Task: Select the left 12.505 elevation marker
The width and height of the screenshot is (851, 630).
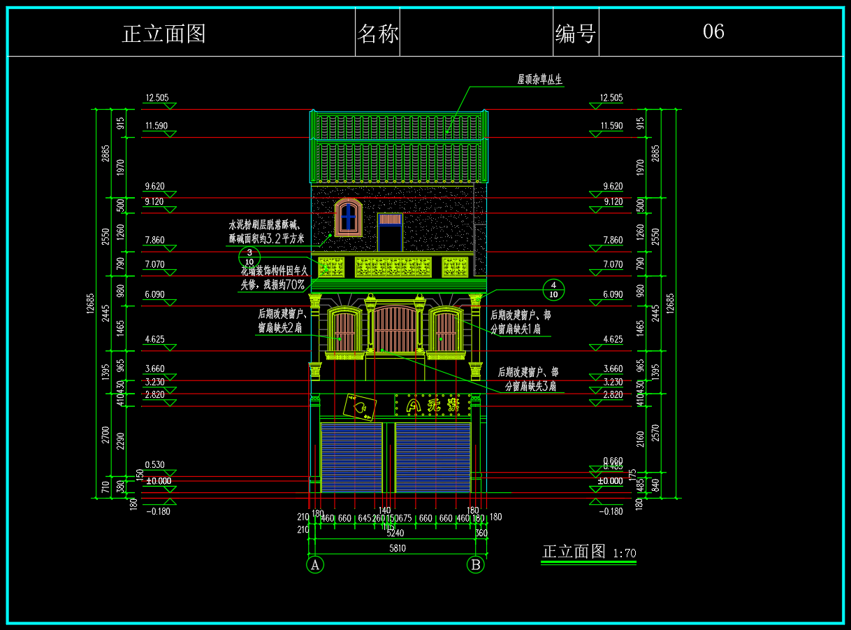Action: [x=157, y=99]
